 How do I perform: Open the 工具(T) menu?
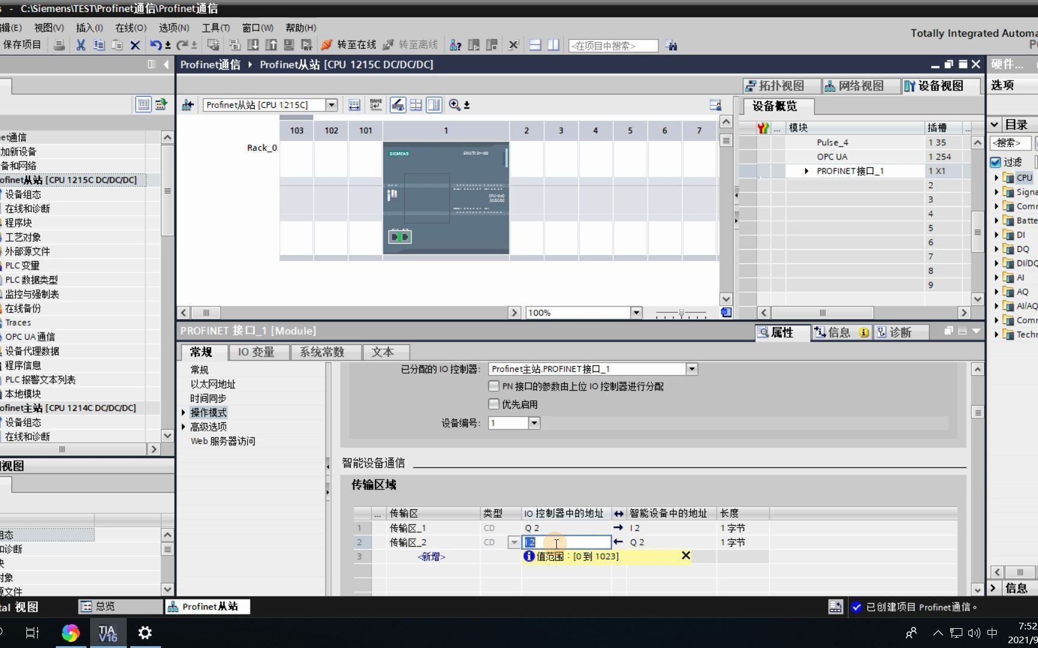coord(216,27)
